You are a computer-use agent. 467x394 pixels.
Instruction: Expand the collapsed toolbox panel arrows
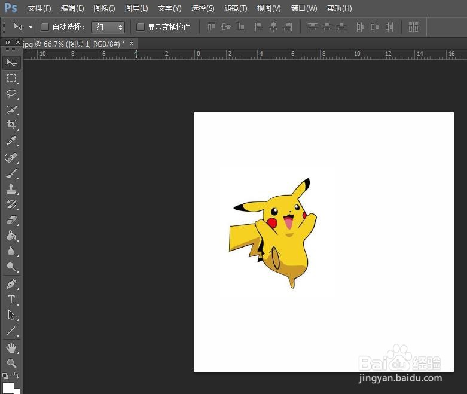(8, 42)
